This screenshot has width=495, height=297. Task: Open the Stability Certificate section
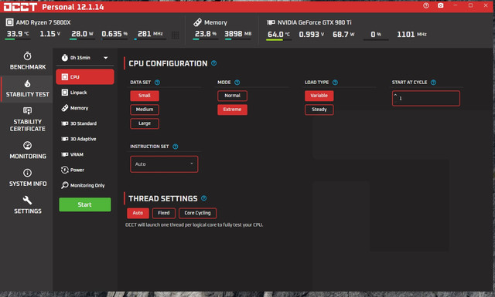click(28, 120)
